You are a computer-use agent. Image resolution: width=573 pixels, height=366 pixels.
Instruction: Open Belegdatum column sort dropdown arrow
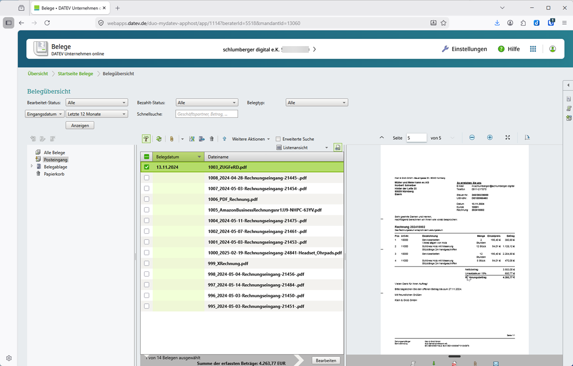coord(199,157)
